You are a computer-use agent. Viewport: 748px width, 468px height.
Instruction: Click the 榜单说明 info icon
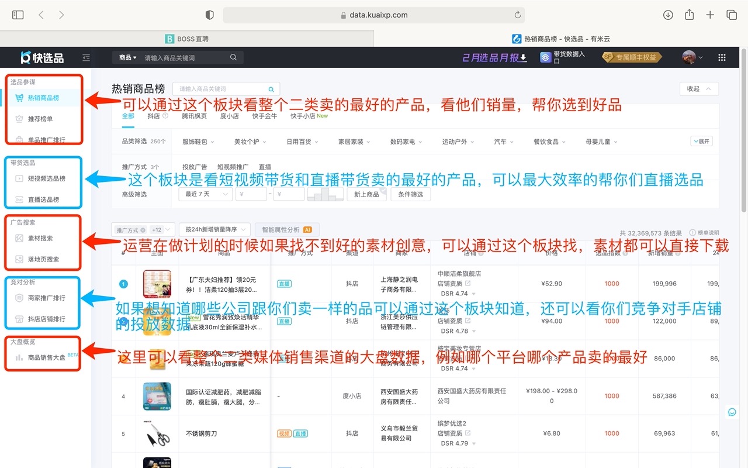692,233
